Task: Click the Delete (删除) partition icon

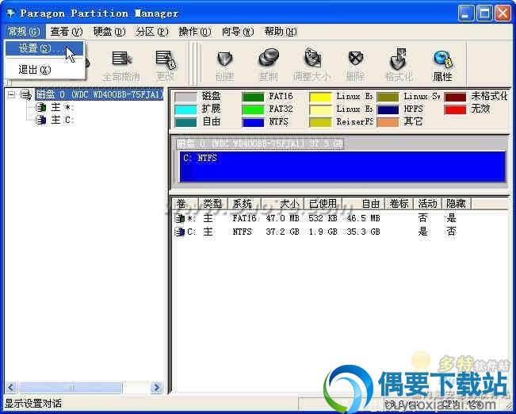Action: coord(355,59)
